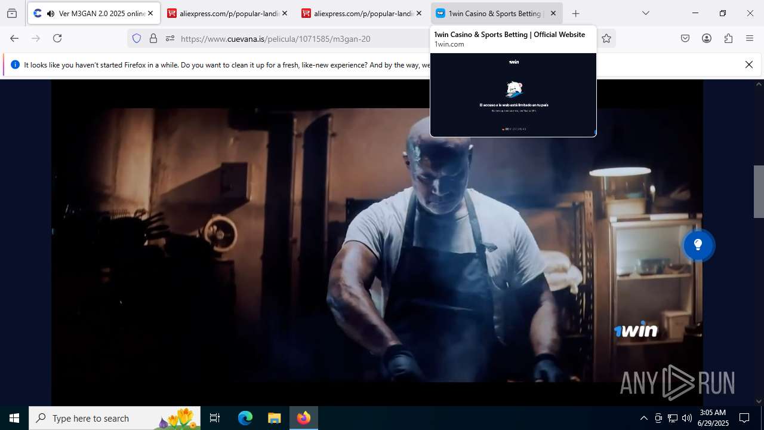Minimize the Firefox window

coord(695,13)
